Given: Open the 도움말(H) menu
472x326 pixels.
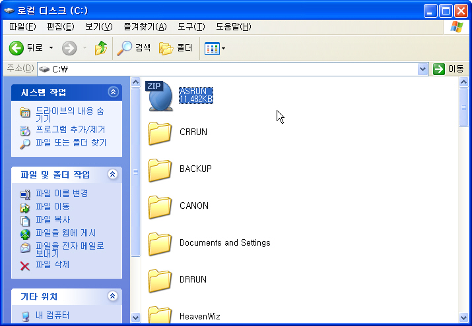Looking at the screenshot, I should [x=234, y=27].
